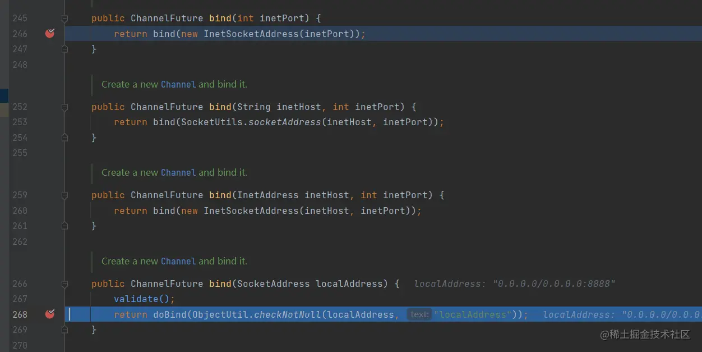702x352 pixels.
Task: Click ChannelFuture return type on line 266
Action: click(167, 284)
